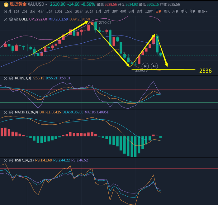Select the 5分 timeframe
The image size is (218, 205).
(49, 12)
